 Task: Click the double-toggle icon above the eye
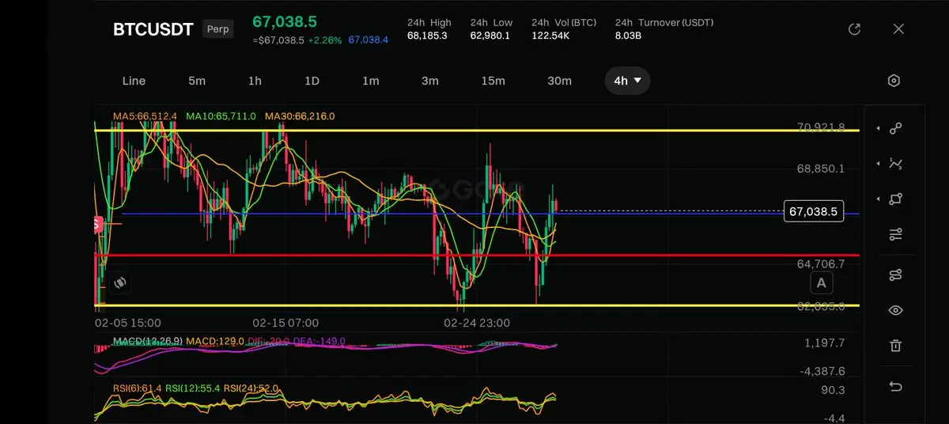pos(895,274)
